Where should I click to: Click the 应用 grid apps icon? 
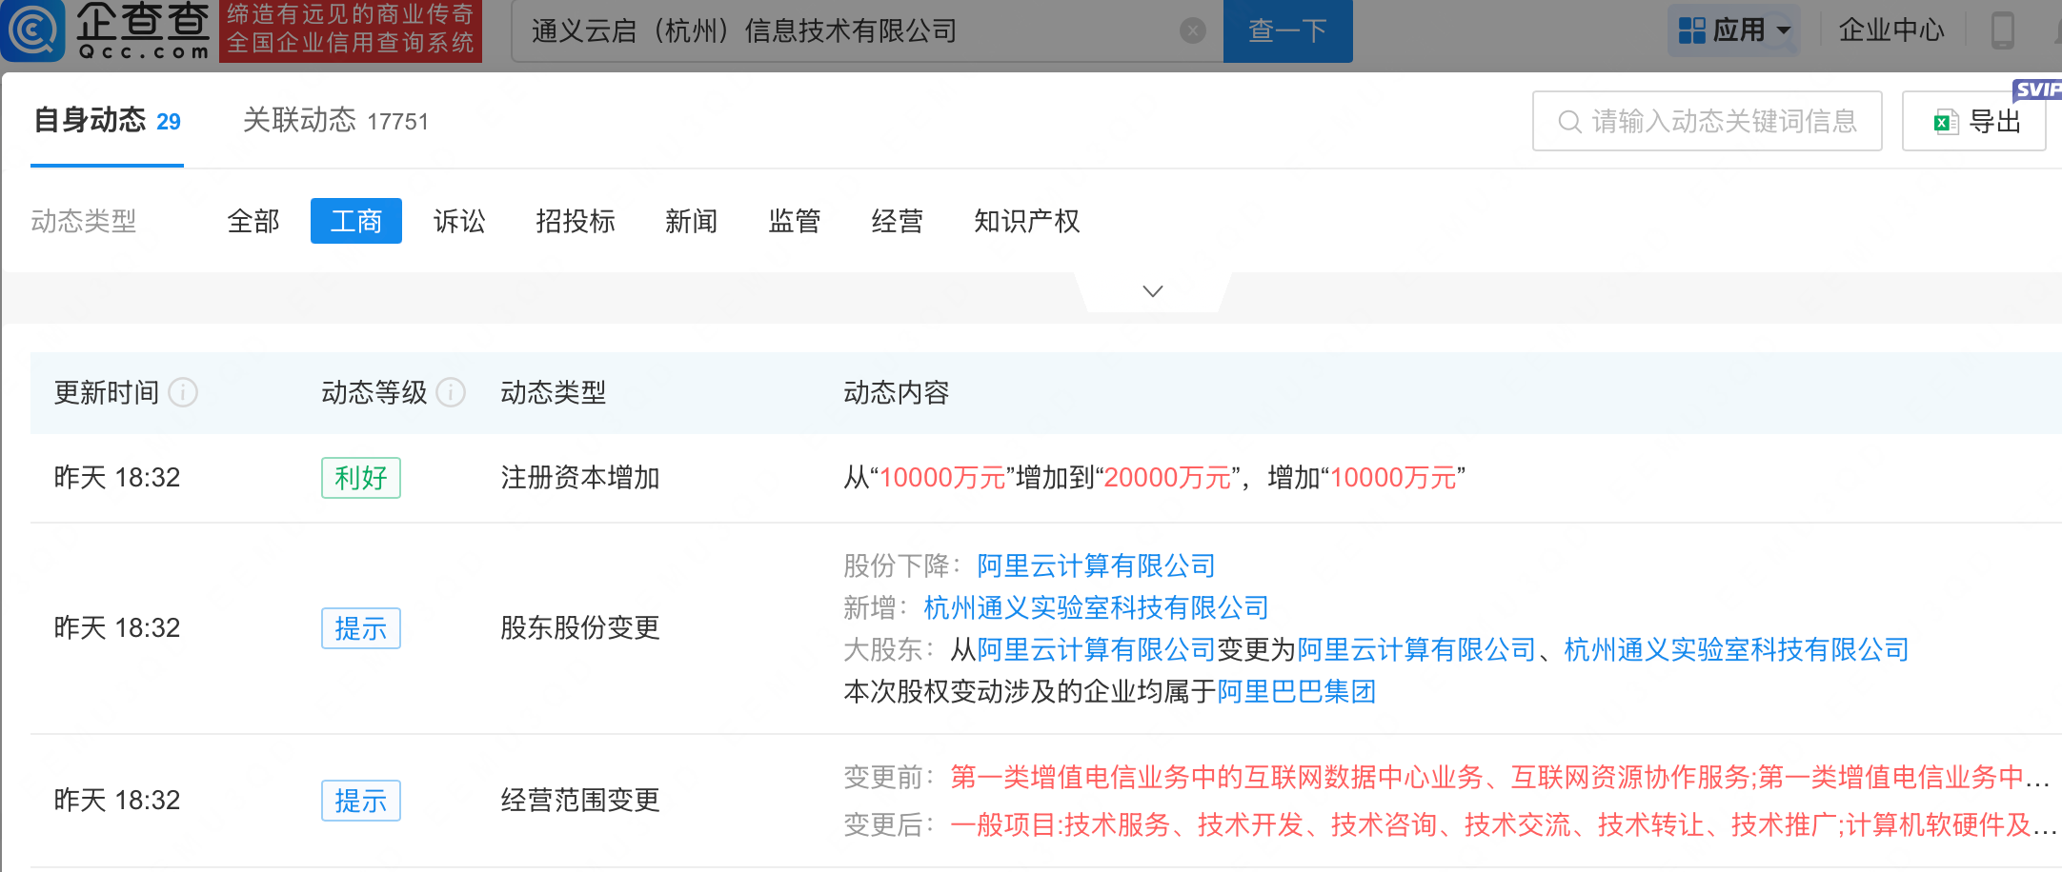[x=1691, y=30]
